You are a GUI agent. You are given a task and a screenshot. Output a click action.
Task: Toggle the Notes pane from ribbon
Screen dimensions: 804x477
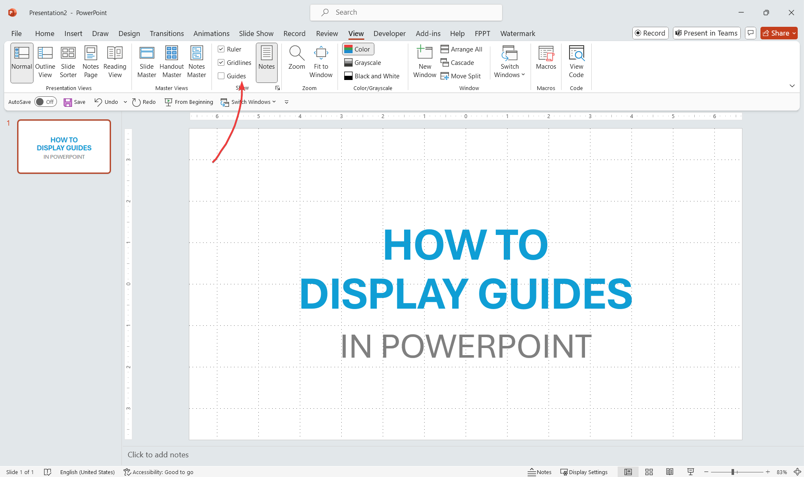point(266,62)
